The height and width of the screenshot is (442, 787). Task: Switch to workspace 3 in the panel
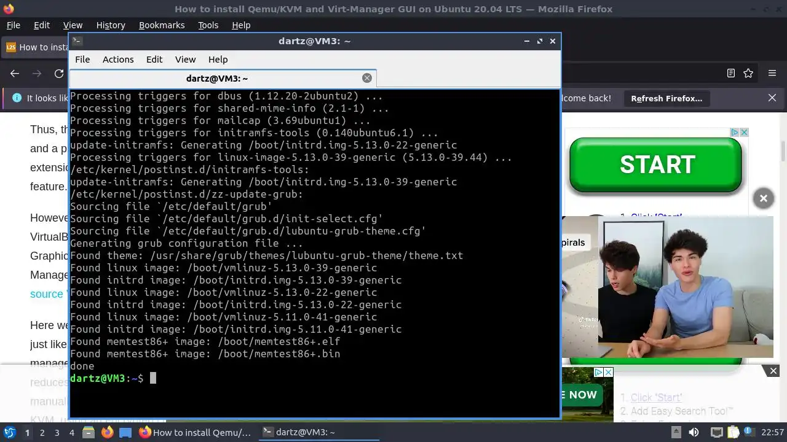click(57, 433)
